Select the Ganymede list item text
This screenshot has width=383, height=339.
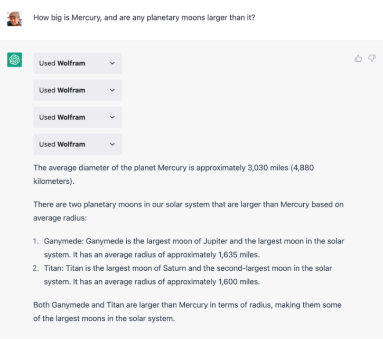coord(194,248)
